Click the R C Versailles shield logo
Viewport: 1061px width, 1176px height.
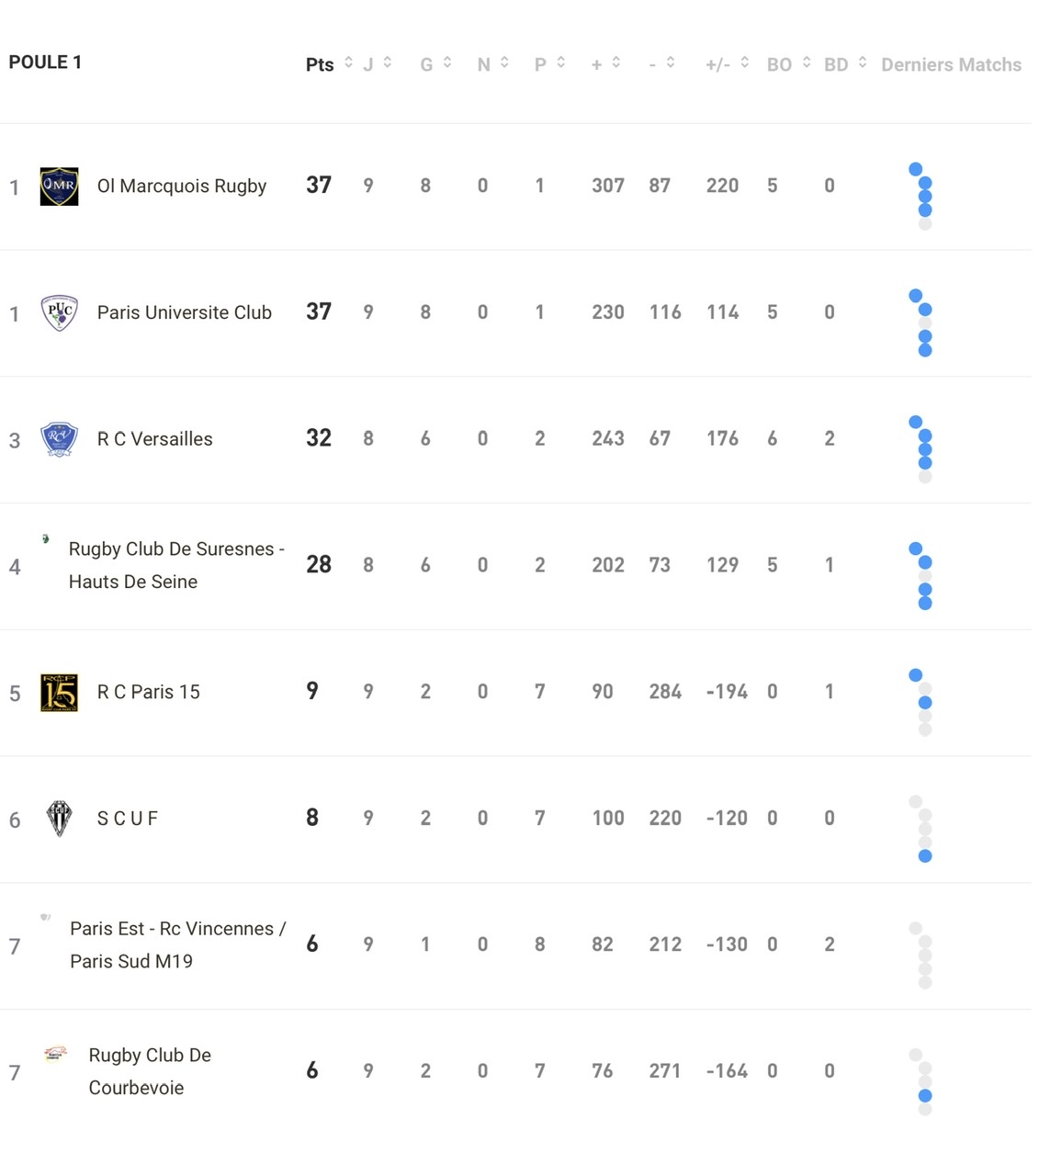point(59,439)
